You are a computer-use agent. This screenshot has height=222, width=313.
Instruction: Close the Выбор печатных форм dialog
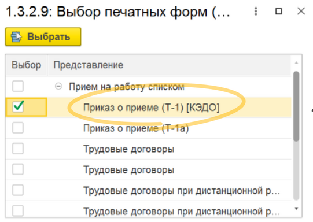click(301, 11)
